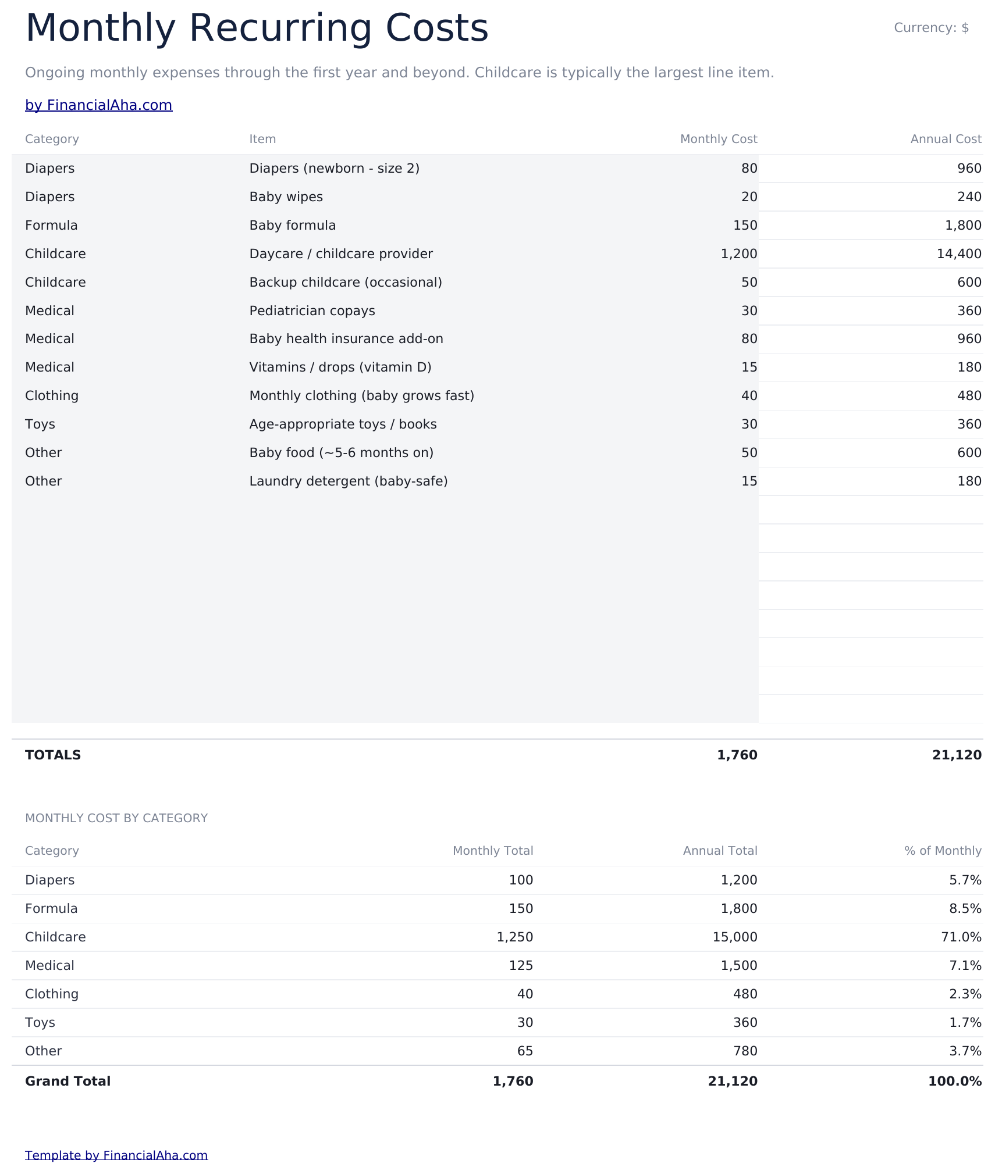Viewport: 995px width, 1174px height.
Task: Click the daycare annual cost '14,400'
Action: pyautogui.click(x=959, y=254)
